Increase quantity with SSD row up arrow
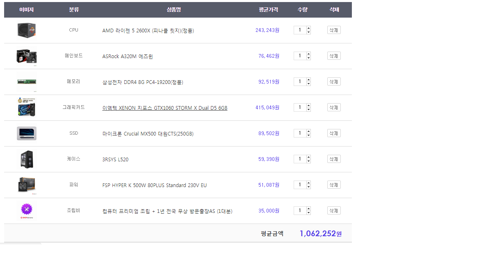Viewport: 495px width, 253px height. coord(308,131)
